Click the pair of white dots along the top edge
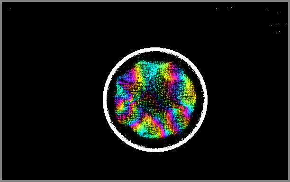 pyautogui.click(x=229, y=8)
